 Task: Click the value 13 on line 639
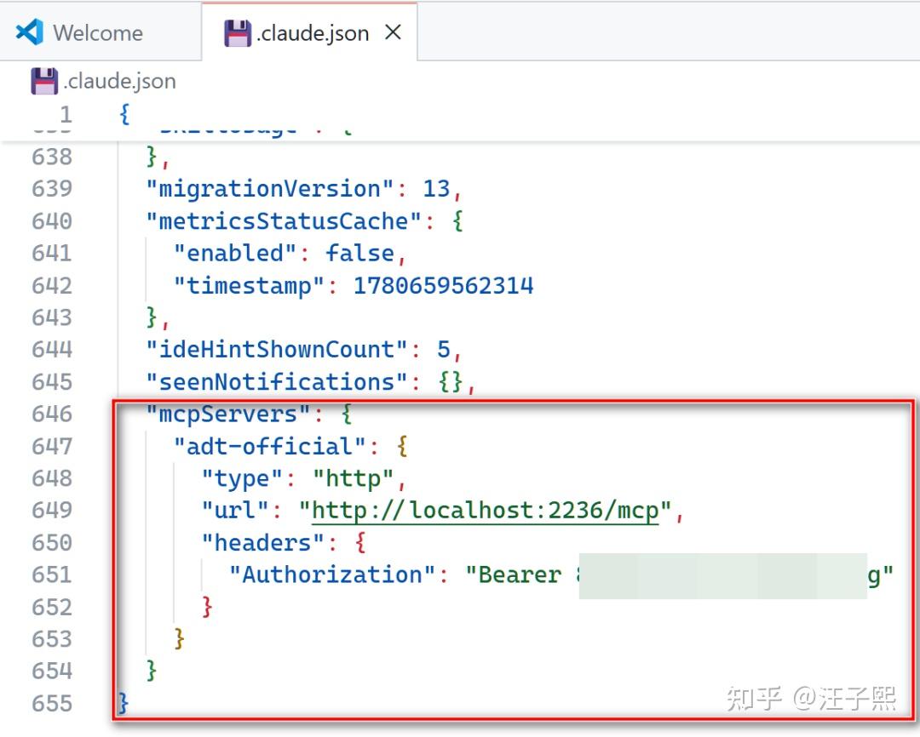pos(436,189)
